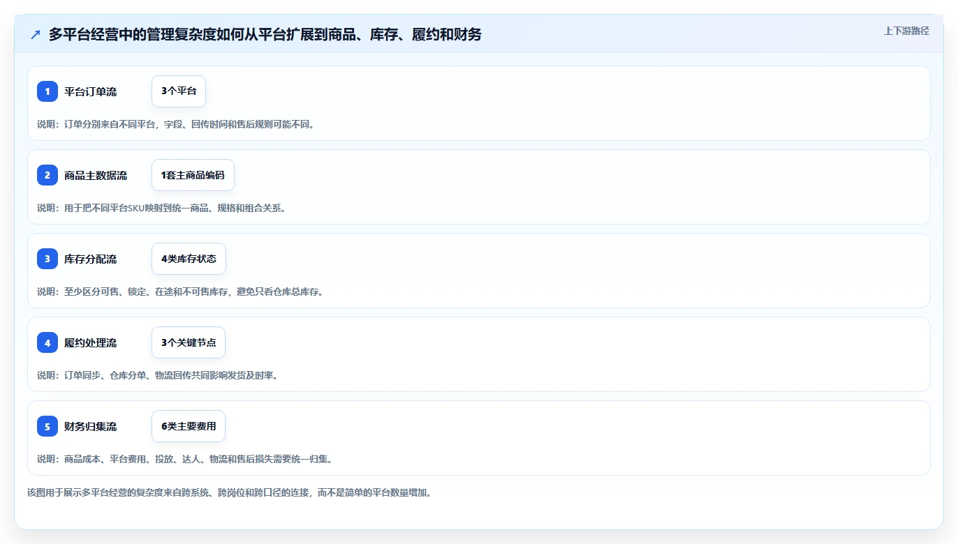
Task: Click the description starting 订单分别来自不同平台
Action: [x=176, y=124]
